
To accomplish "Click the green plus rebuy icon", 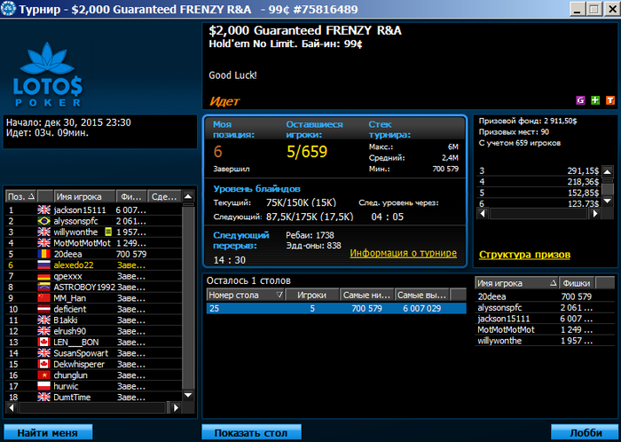I will click(x=595, y=100).
